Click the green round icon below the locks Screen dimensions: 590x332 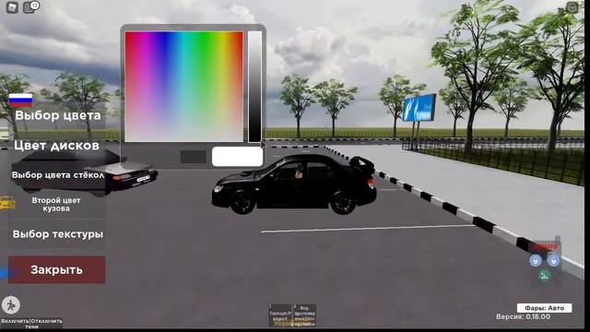click(x=544, y=276)
